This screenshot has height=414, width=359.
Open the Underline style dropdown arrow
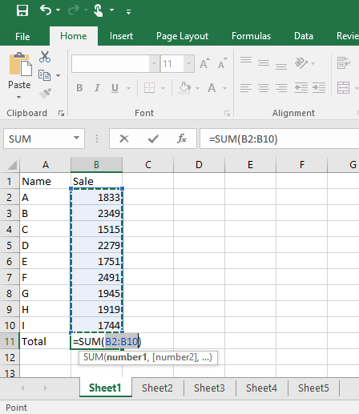128,88
